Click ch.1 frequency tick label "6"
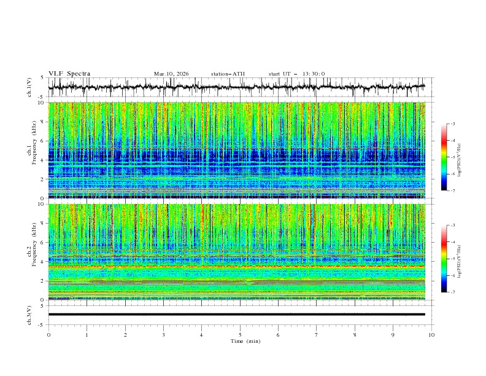Image resolution: width=486 pixels, height=376 pixels. pos(43,141)
